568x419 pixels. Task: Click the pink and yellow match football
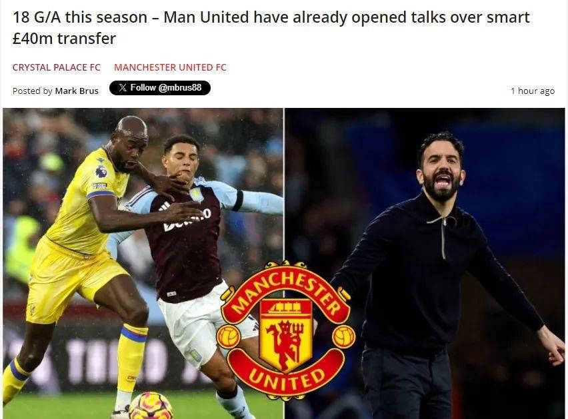[x=151, y=406]
